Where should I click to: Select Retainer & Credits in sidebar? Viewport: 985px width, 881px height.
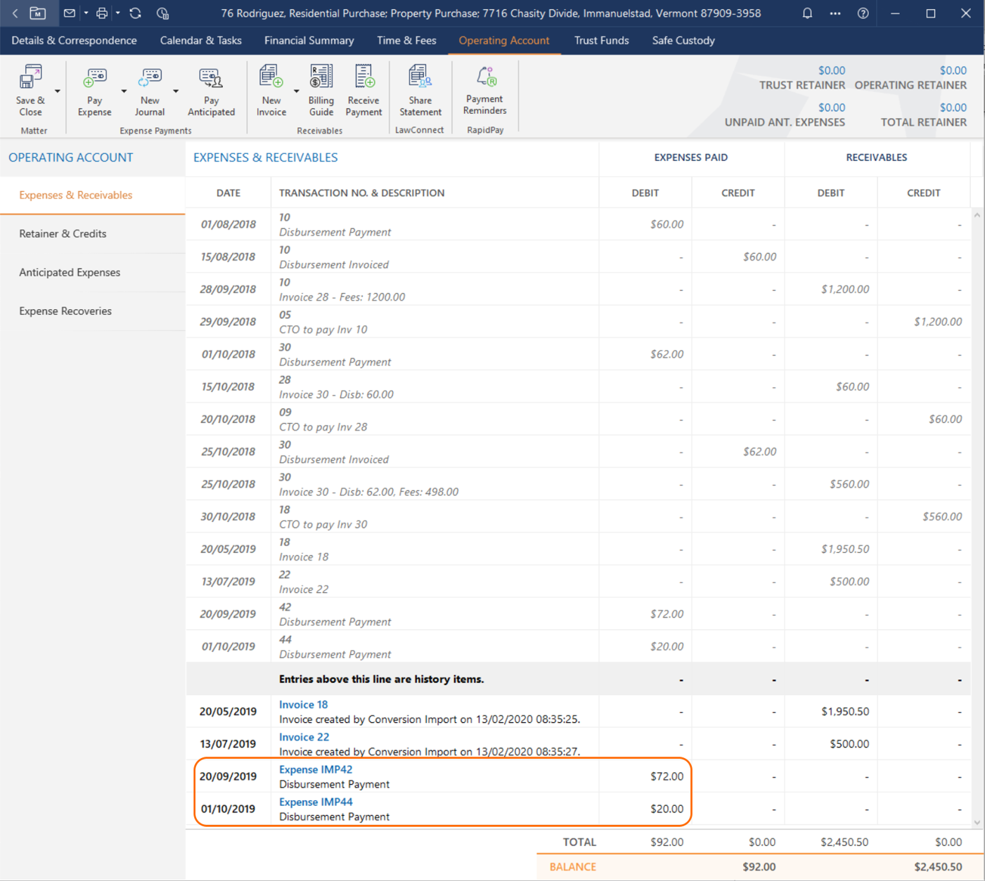coord(63,234)
